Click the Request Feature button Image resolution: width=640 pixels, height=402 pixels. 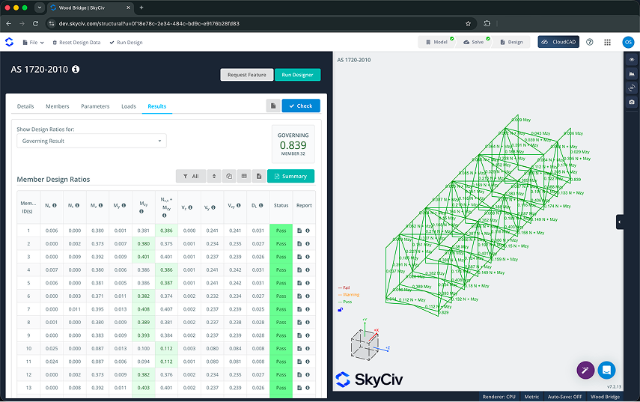coord(247,75)
